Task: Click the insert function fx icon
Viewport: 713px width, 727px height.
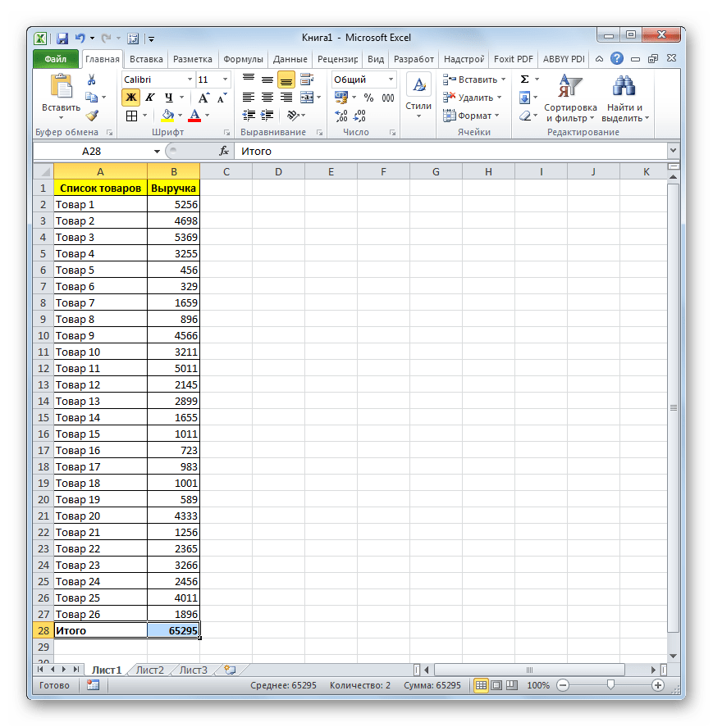Action: [223, 152]
